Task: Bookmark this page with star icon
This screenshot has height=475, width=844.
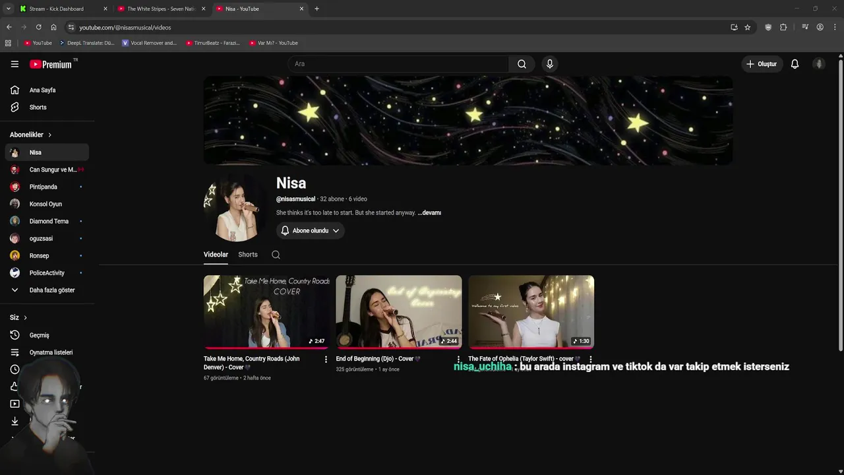Action: pos(747,27)
